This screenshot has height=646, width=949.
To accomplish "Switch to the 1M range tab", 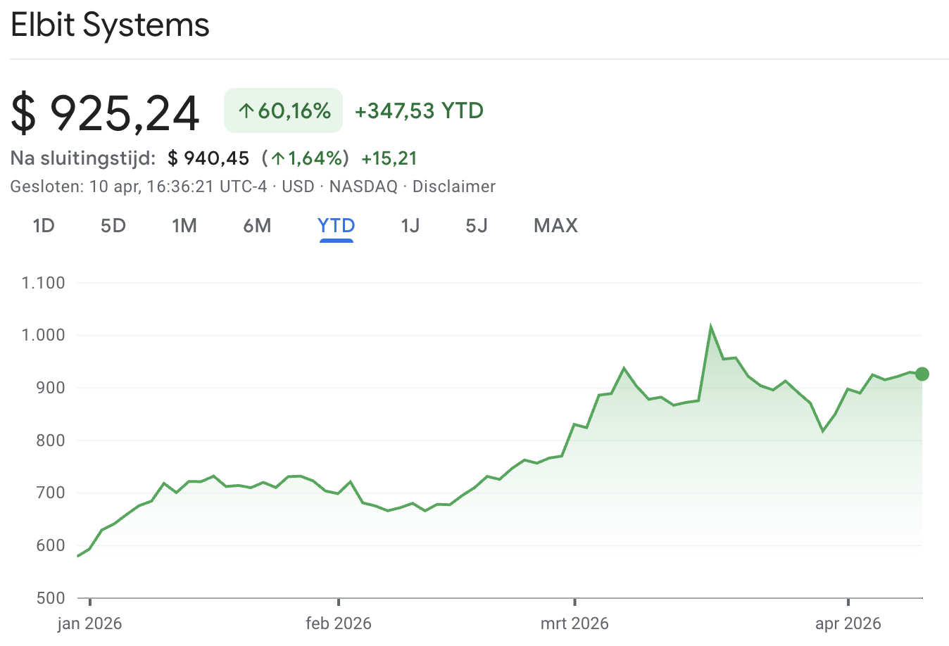I will pos(184,226).
